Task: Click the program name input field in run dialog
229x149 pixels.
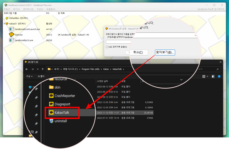Action: (118, 42)
